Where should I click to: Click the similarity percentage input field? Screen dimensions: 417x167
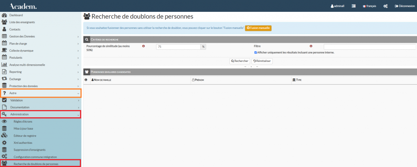tap(178, 47)
